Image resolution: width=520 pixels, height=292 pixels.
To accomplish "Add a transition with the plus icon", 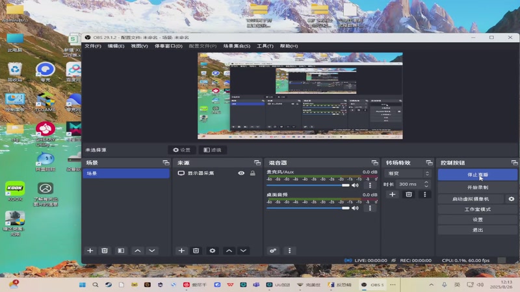I will coord(393,194).
